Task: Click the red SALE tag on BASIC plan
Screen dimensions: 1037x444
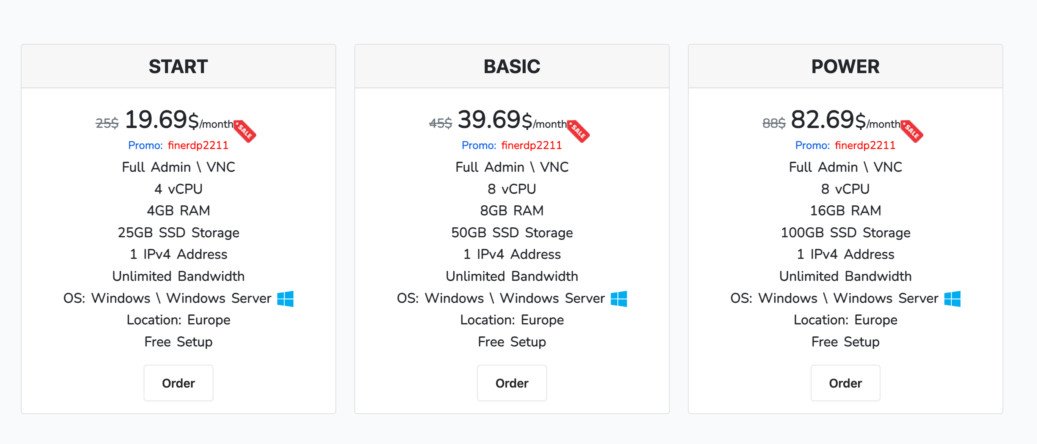Action: [578, 131]
